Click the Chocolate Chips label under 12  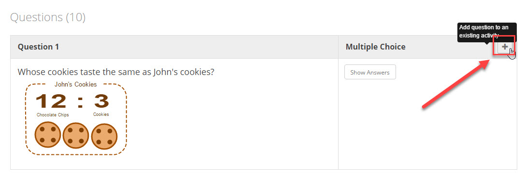(53, 115)
